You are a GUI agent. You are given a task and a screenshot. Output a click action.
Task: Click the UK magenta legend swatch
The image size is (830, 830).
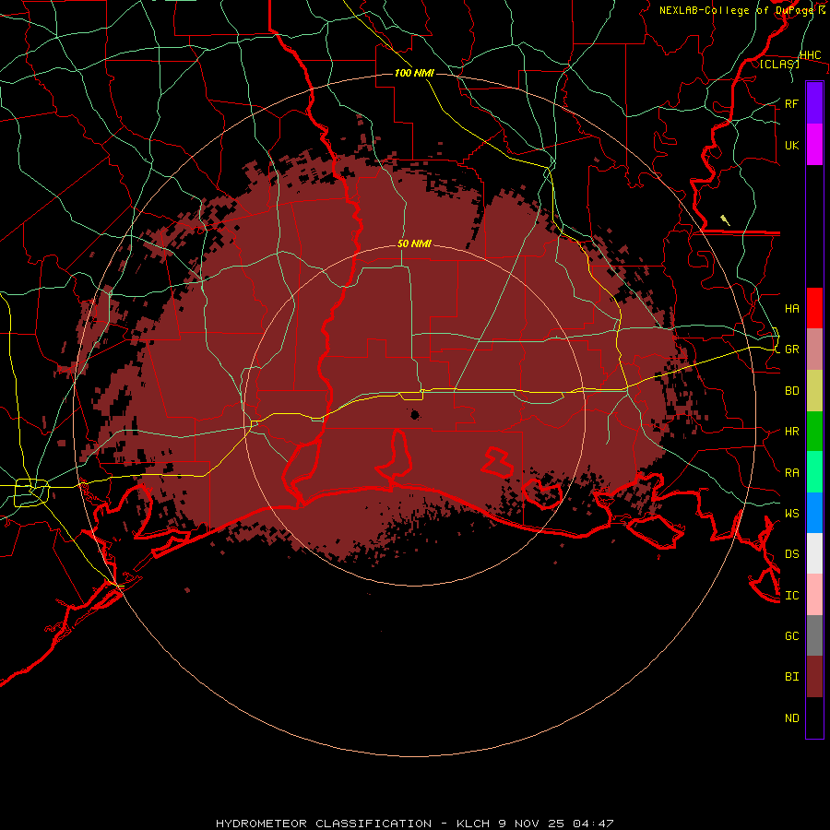[x=814, y=145]
